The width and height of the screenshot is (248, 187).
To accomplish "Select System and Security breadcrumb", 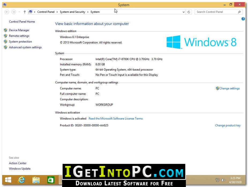I will pyautogui.click(x=72, y=12).
